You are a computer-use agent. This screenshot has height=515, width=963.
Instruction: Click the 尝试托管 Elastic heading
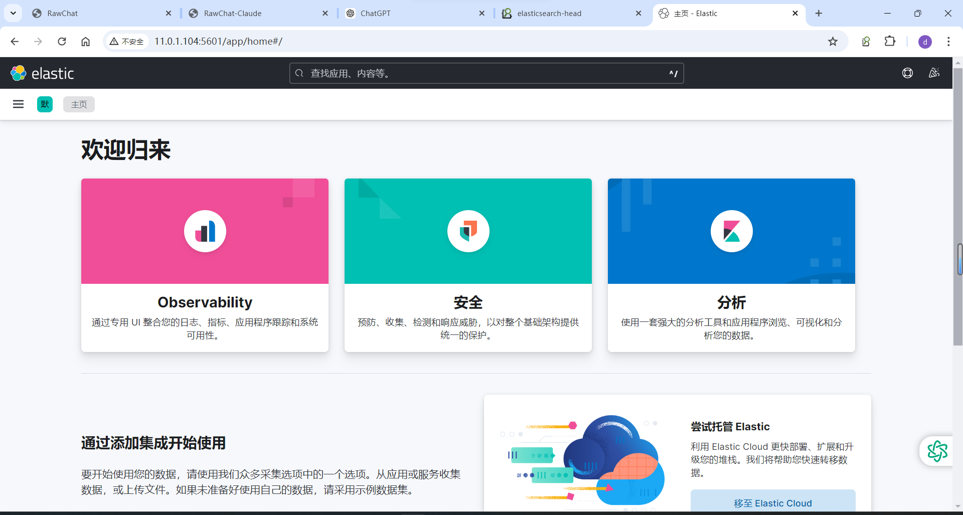730,427
